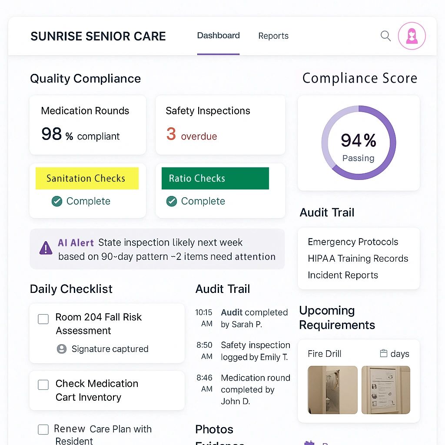The width and height of the screenshot is (445, 445).
Task: Check Room 204 Fall Risk Assessment box
Action: click(43, 319)
